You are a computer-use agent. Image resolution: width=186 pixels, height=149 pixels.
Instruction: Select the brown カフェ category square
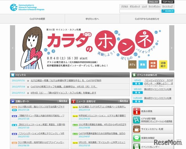(x=133, y=65)
